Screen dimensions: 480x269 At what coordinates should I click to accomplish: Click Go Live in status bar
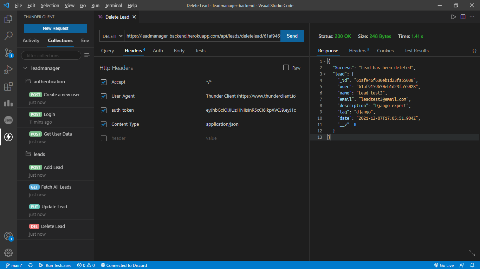click(x=444, y=265)
